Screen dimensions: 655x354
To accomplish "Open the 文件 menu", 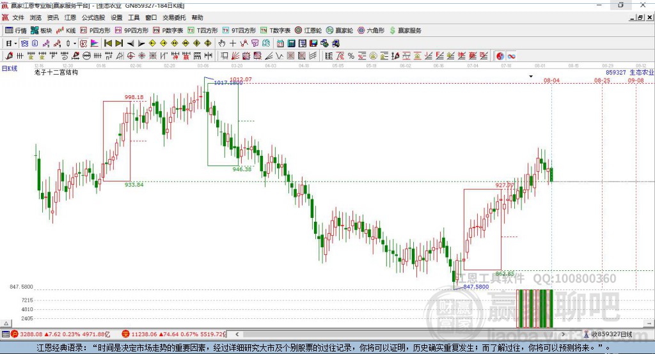I will pos(19,17).
